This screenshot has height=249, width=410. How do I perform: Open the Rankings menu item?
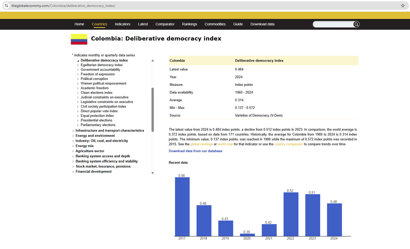click(190, 24)
